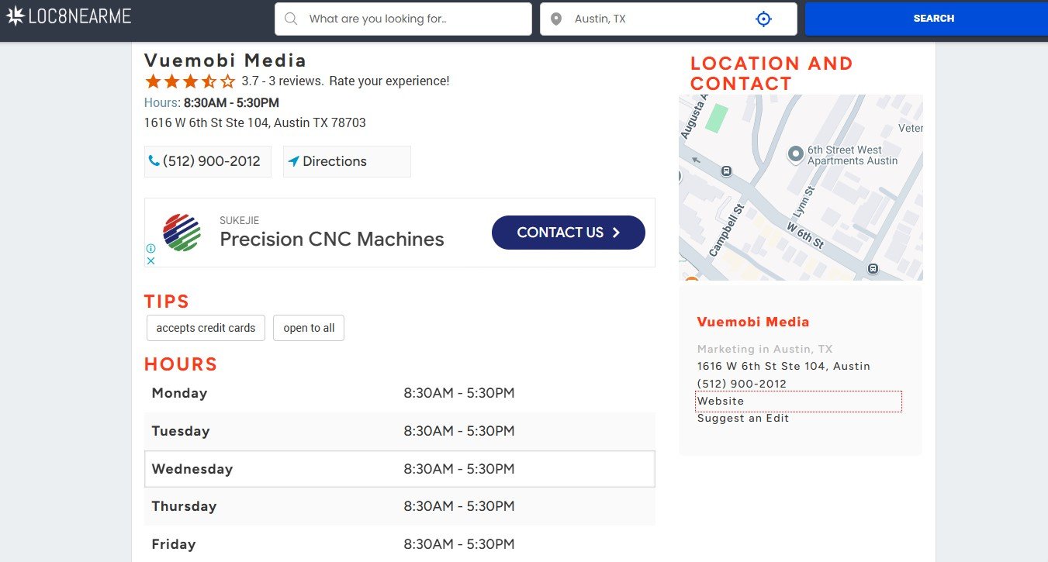Open Directions to Vuemobi Media
The image size is (1048, 562).
click(x=346, y=161)
